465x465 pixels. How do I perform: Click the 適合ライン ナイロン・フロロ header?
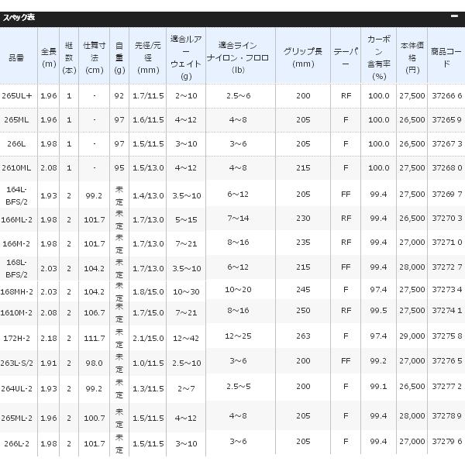(x=238, y=55)
